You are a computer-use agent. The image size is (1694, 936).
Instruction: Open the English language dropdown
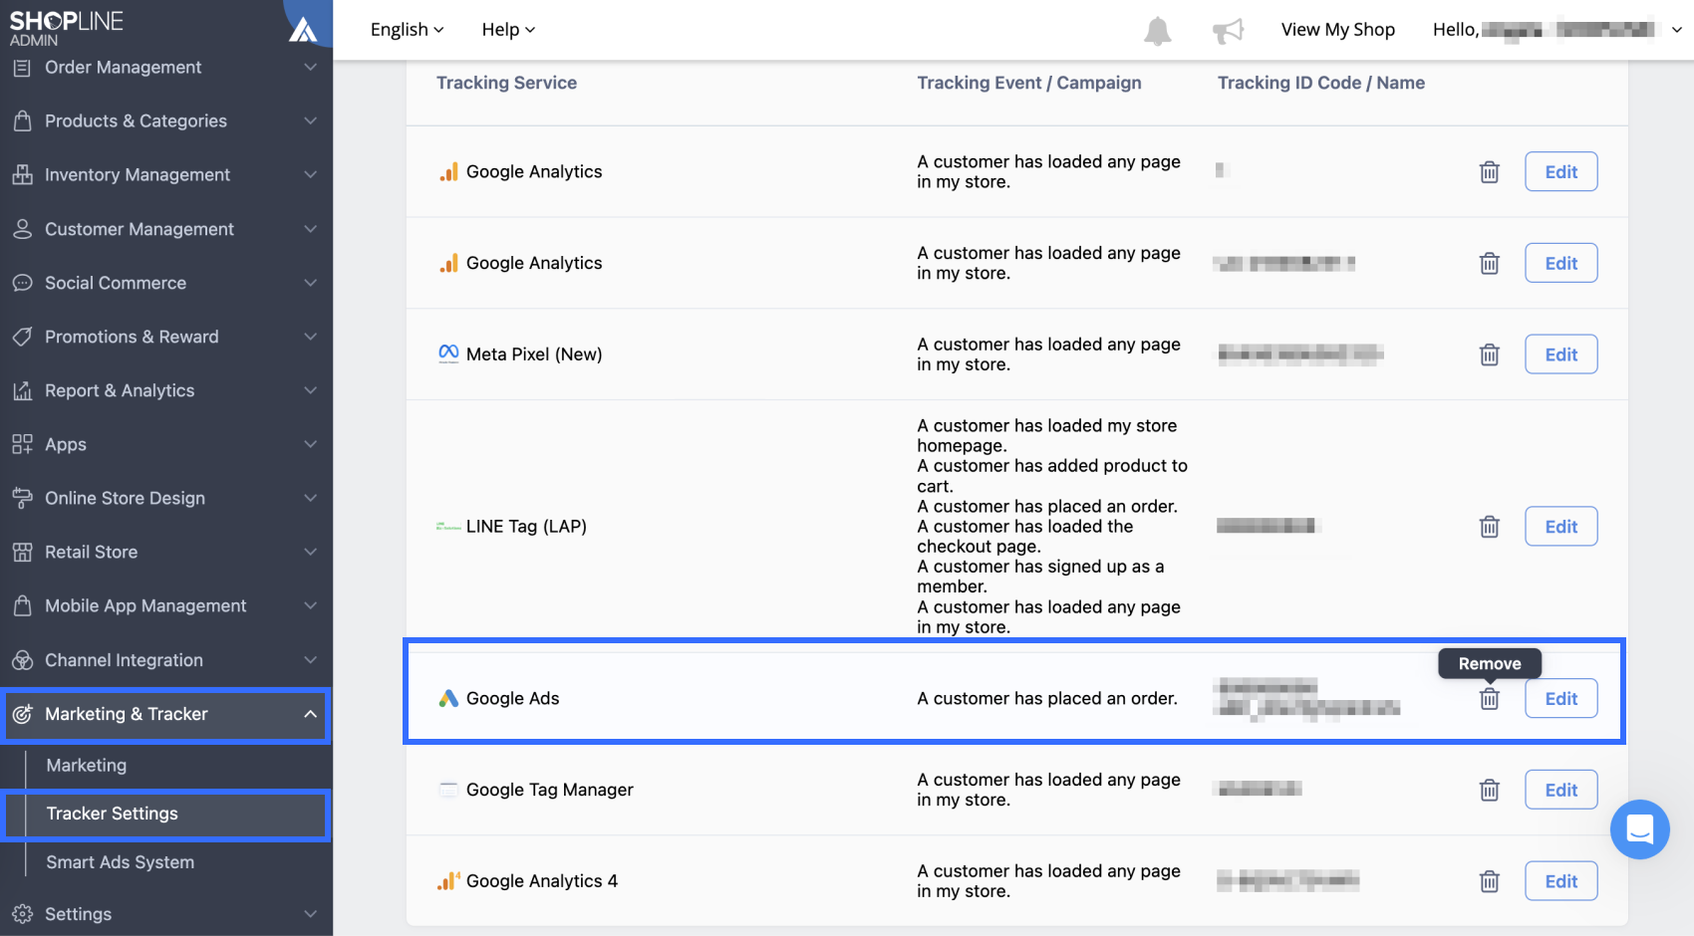coord(407,30)
